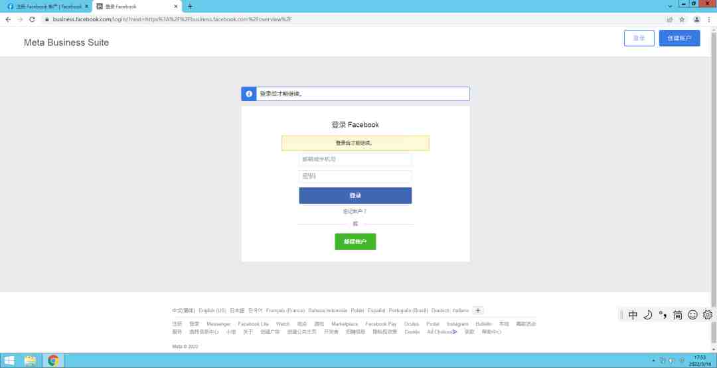Open the Facebook Lite footer link
Screen dimensions: 717x368
click(254, 323)
